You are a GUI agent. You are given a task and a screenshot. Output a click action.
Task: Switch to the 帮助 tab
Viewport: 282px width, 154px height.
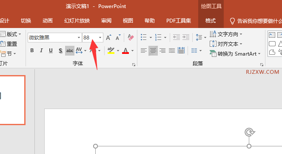[x=149, y=21]
